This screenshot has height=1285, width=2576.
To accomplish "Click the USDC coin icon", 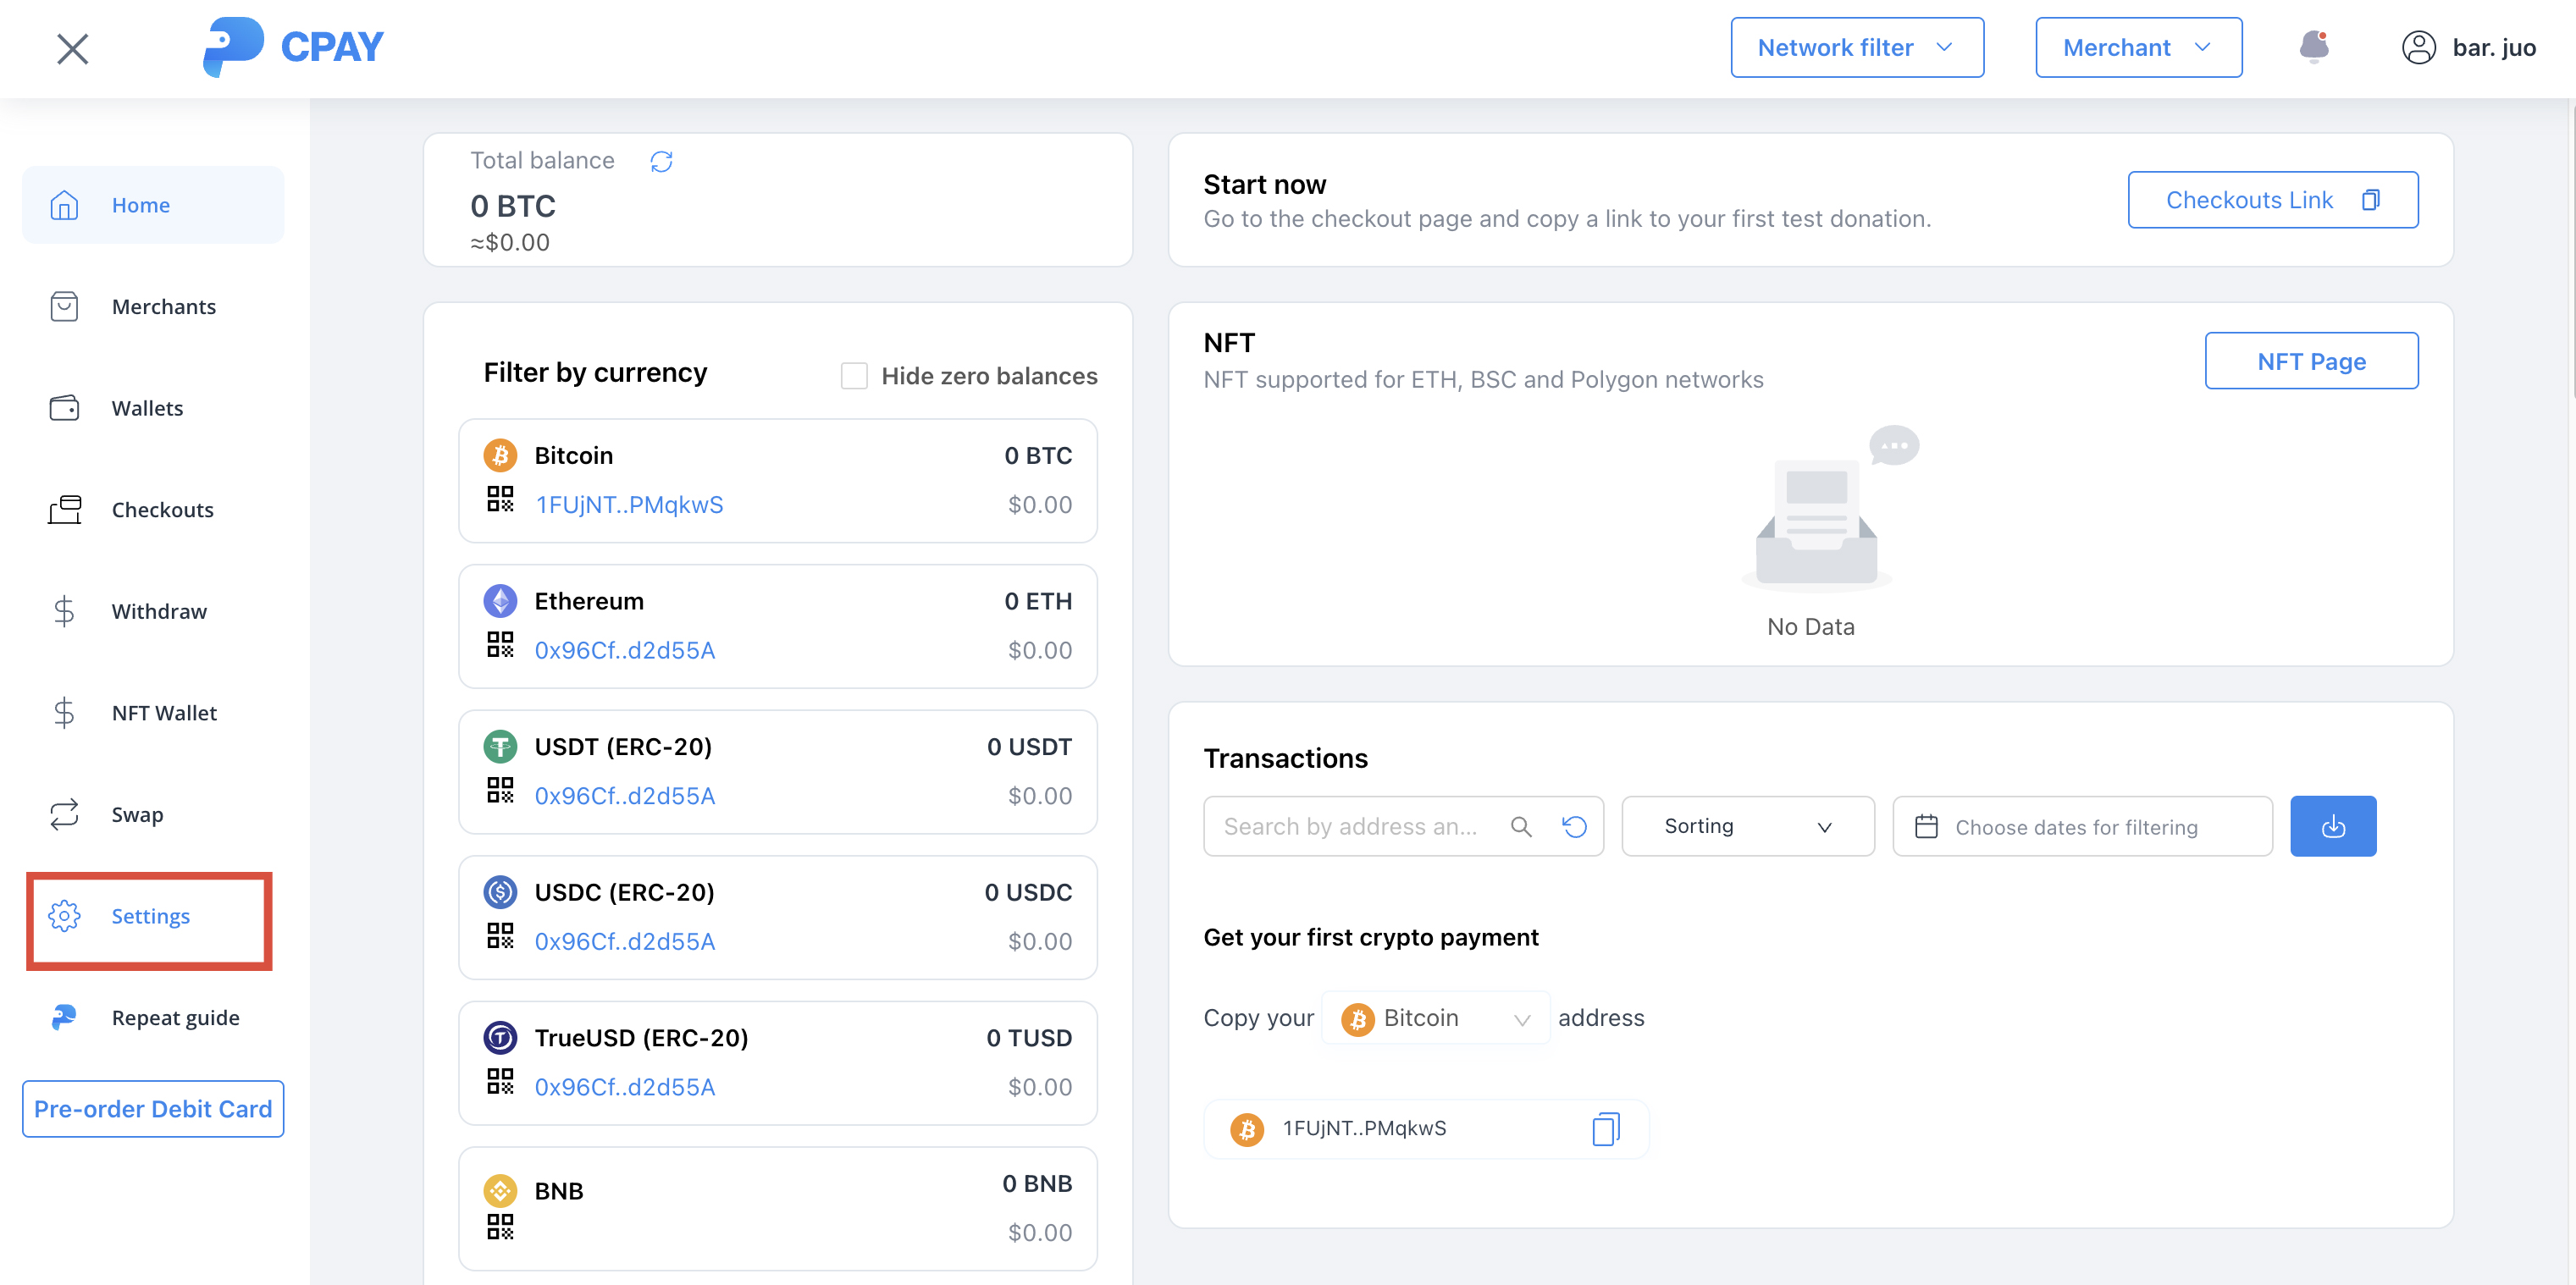I will click(500, 892).
